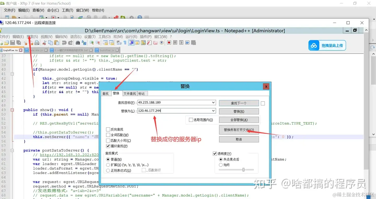Click the Copy toolbar icon
Viewport: 376px width, 199px height.
click(x=50, y=43)
